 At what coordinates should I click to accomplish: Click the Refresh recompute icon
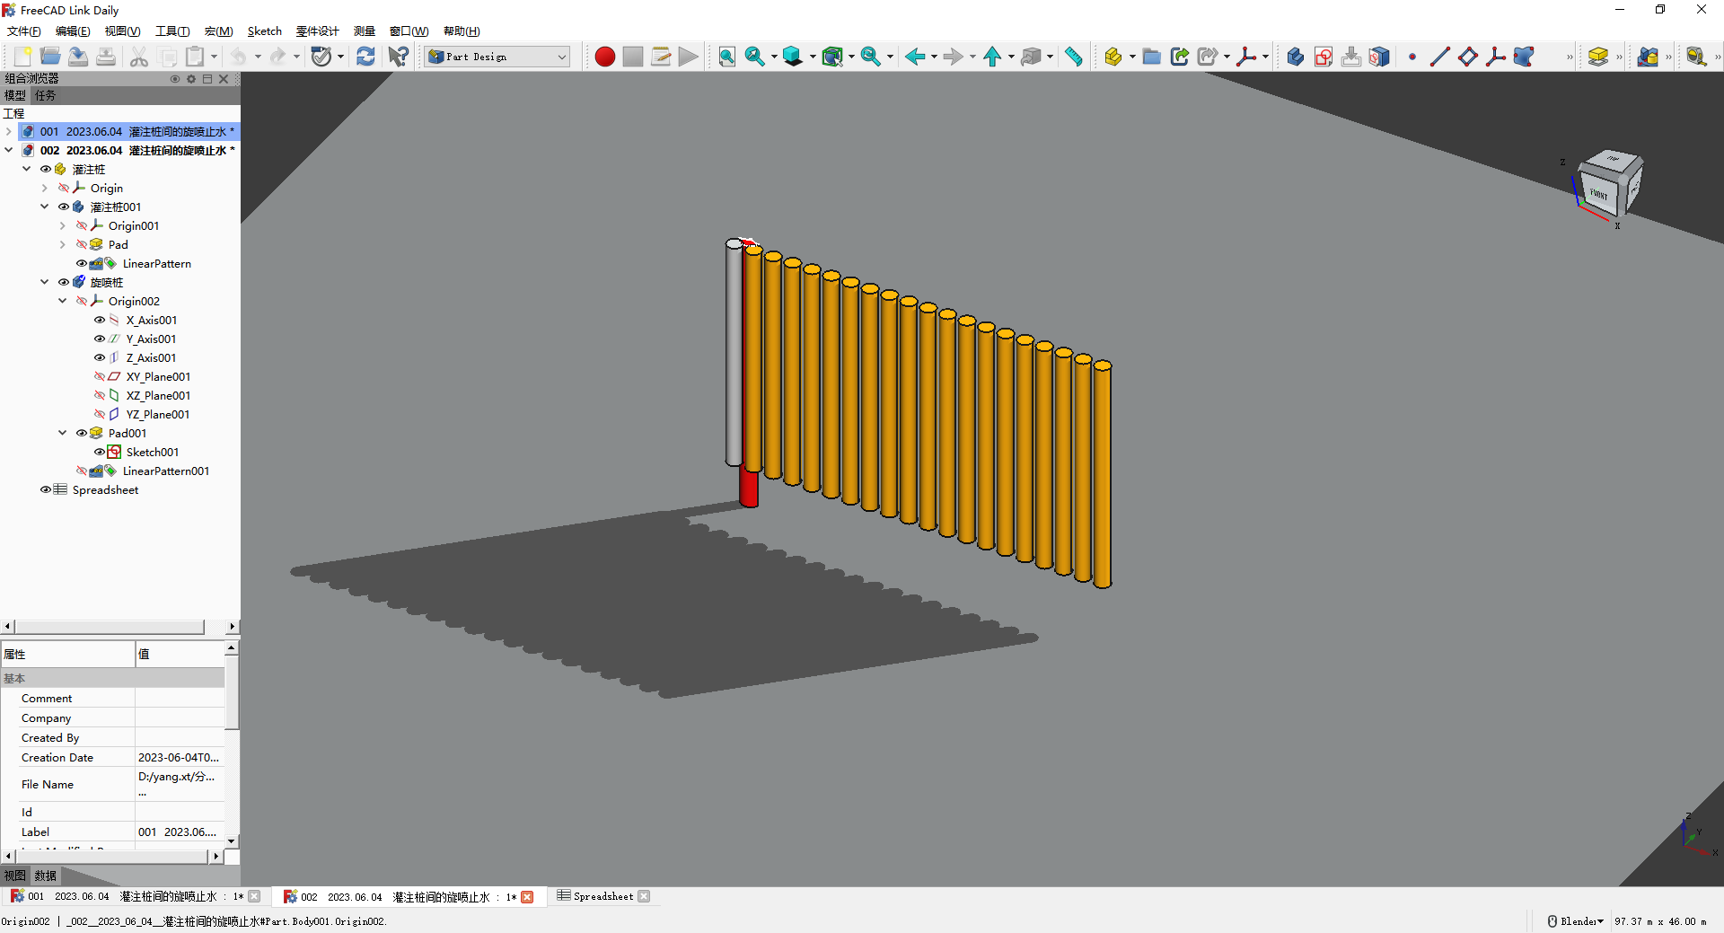tap(365, 57)
